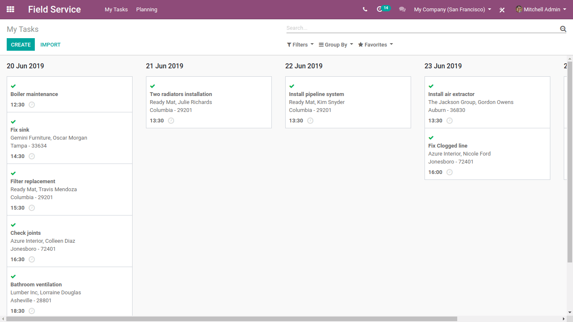The width and height of the screenshot is (573, 322).
Task: Click activity clock on Install air extractor card
Action: 450,121
